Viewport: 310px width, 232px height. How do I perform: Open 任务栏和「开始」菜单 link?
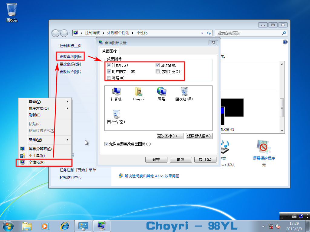pyautogui.click(x=78, y=170)
